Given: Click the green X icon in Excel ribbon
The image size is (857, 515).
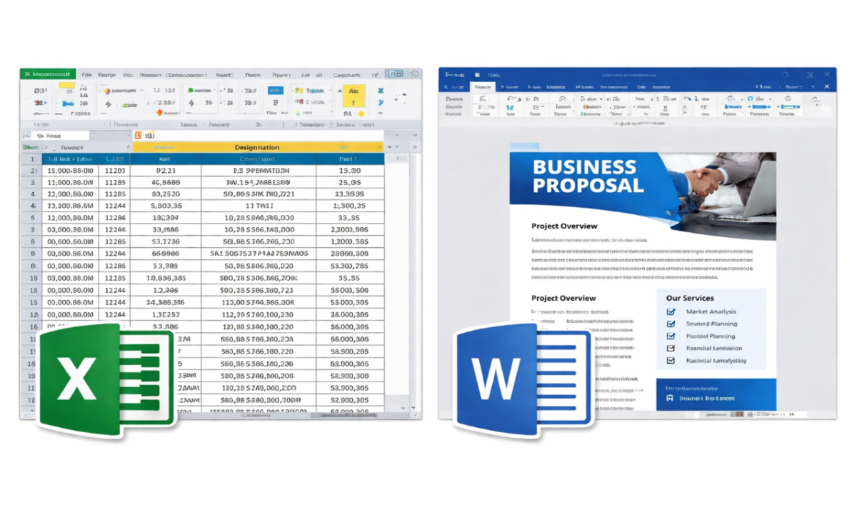Looking at the screenshot, I should point(381,91).
